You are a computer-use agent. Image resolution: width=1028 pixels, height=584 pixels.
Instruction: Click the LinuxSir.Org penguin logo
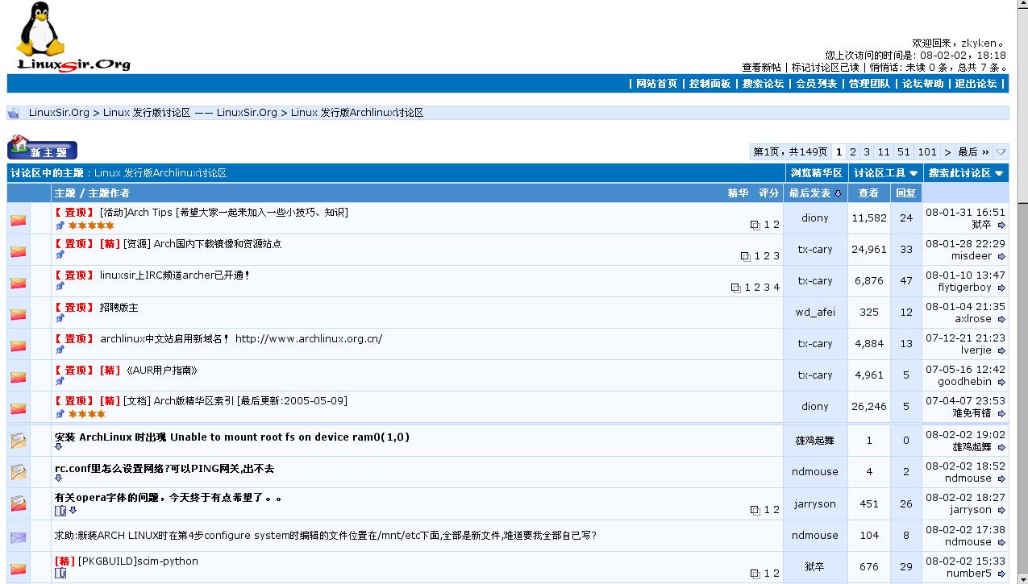(73, 37)
